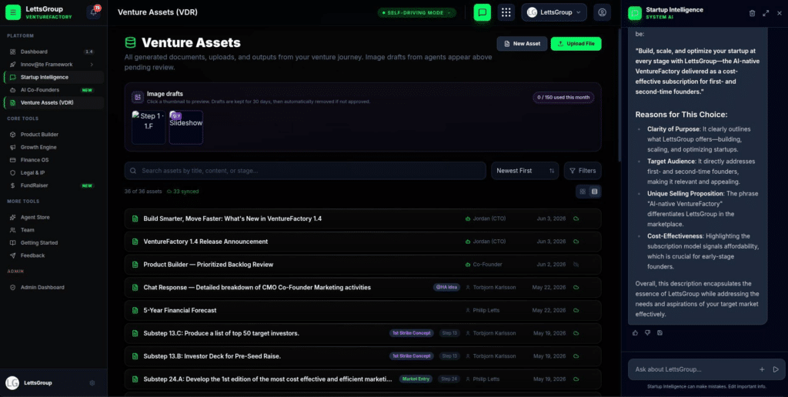Image resolution: width=788 pixels, height=397 pixels.
Task: Open FundRaiser in sidebar
Action: click(x=53, y=185)
